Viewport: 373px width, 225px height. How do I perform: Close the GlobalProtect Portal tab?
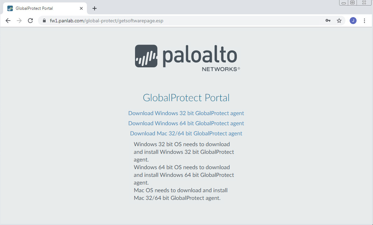tap(81, 8)
